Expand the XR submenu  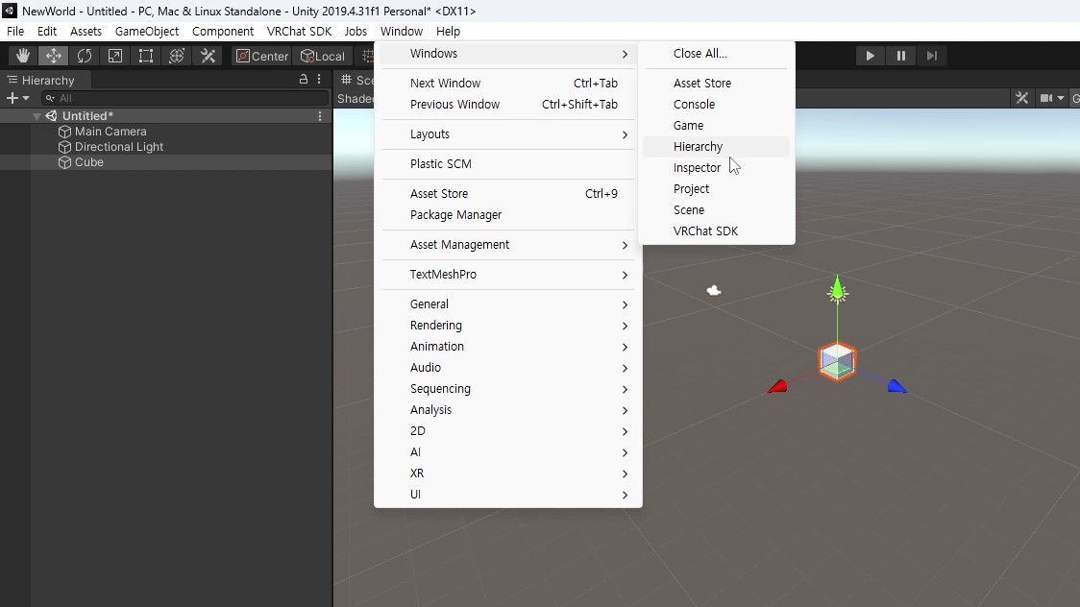pos(507,473)
